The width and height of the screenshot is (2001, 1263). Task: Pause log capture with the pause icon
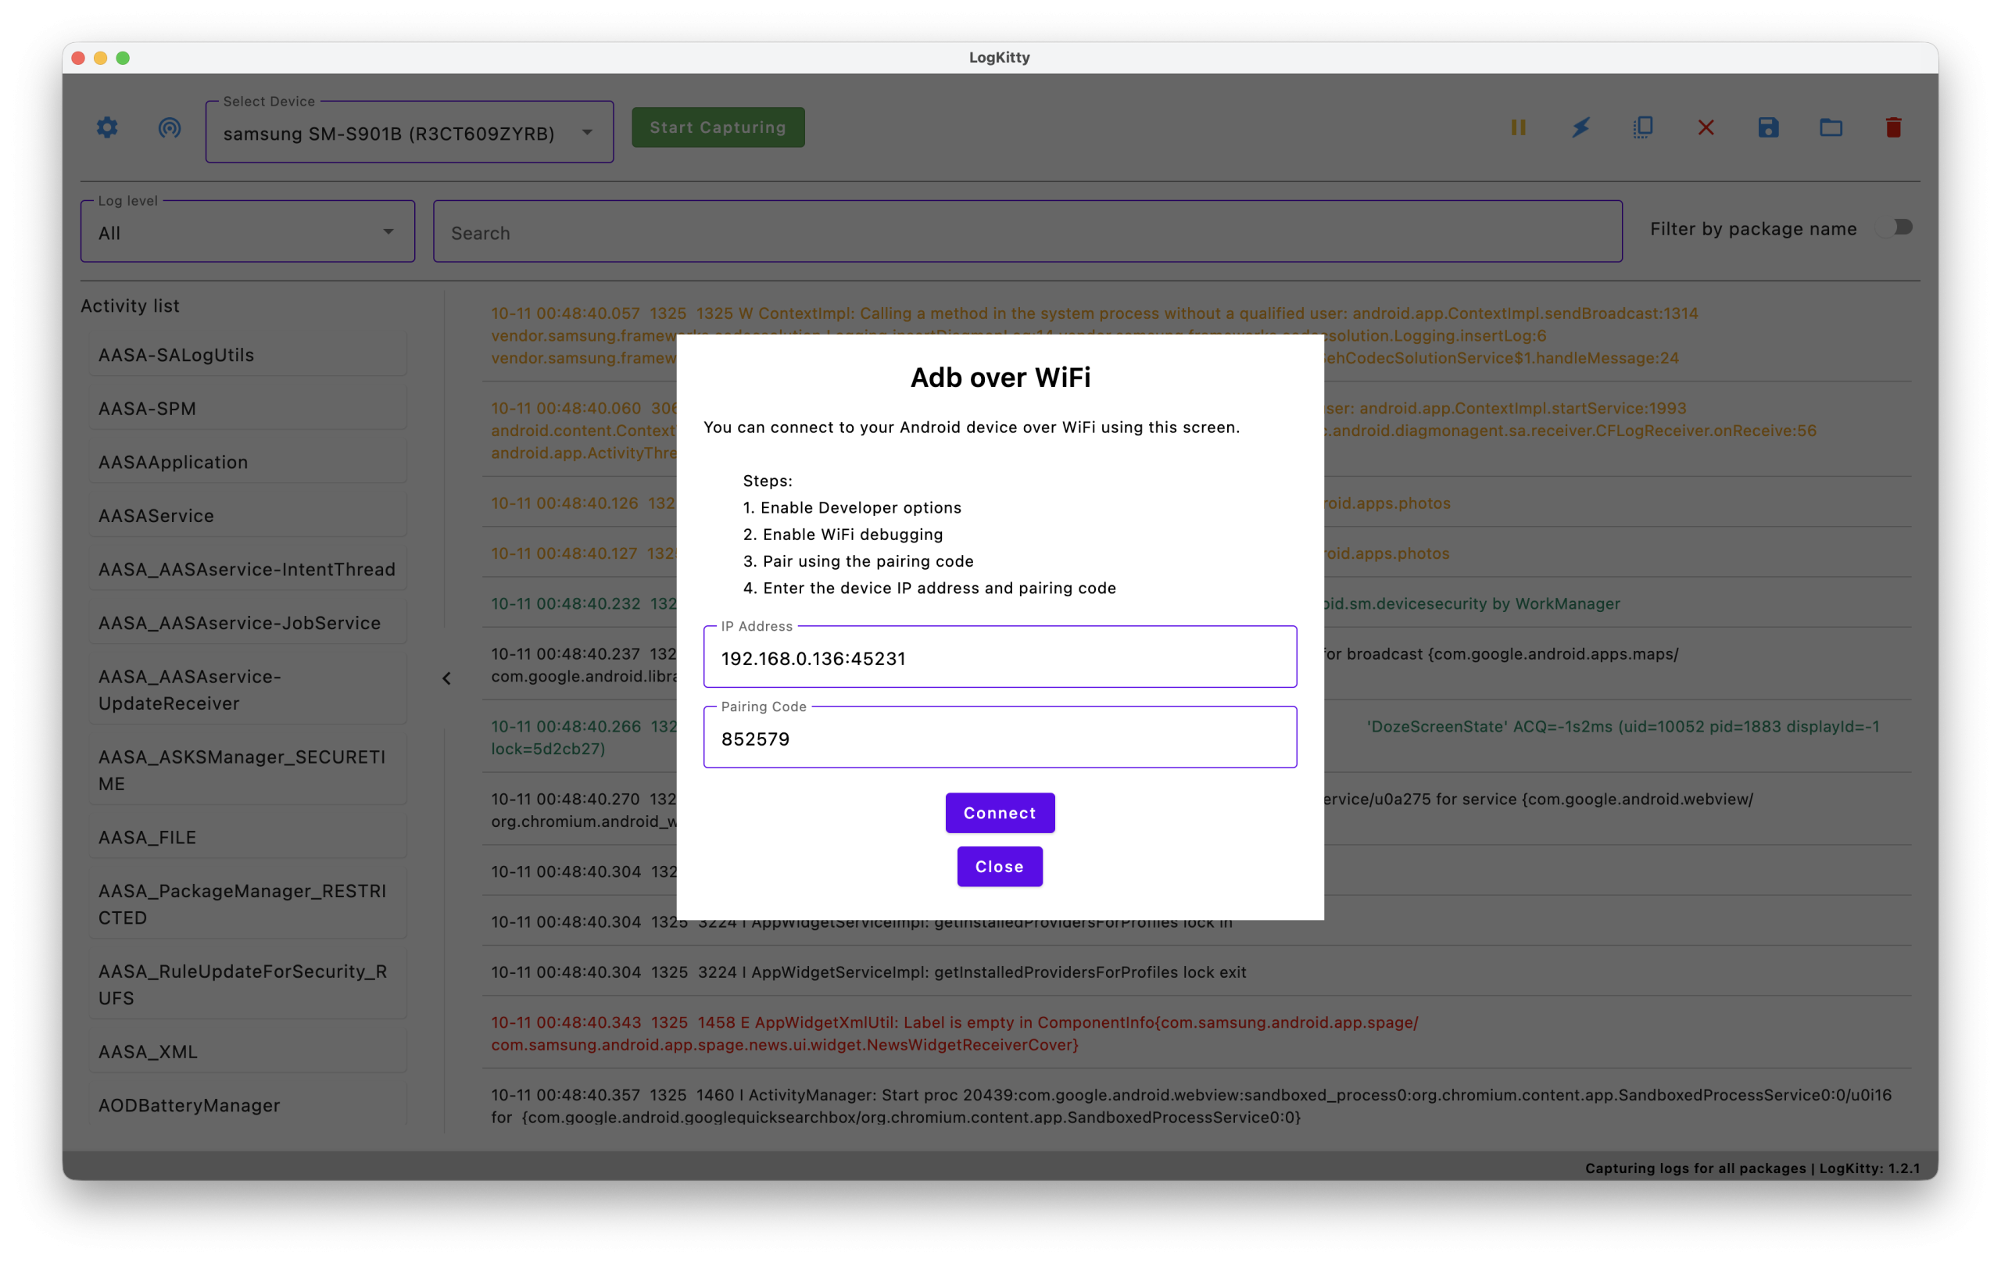pos(1518,127)
